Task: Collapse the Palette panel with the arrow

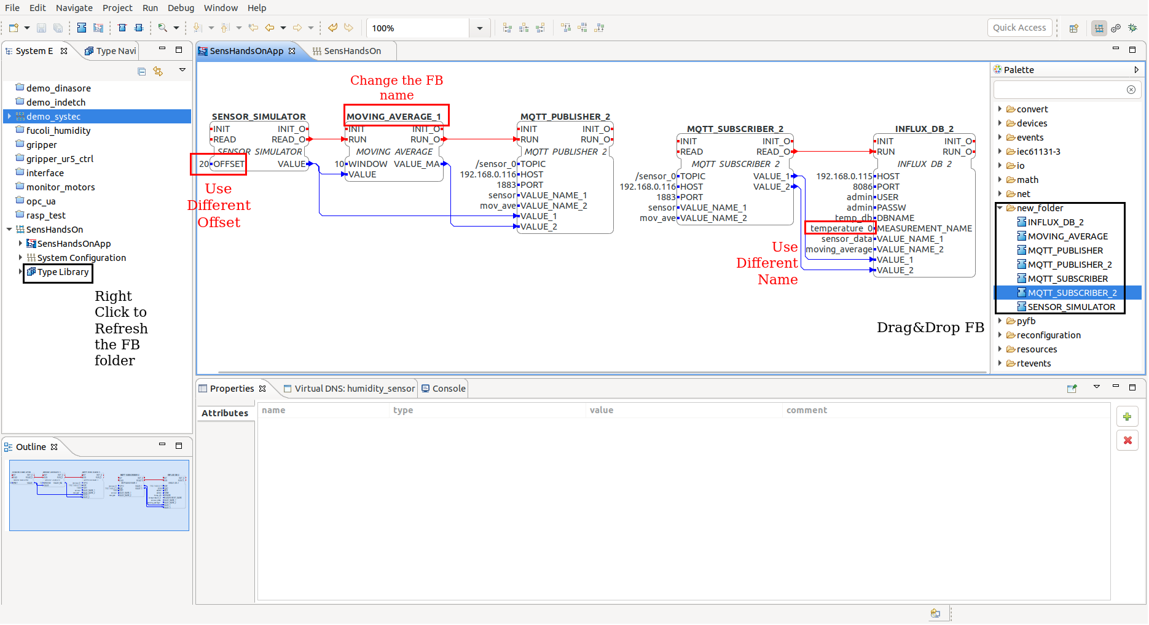Action: pos(1136,70)
